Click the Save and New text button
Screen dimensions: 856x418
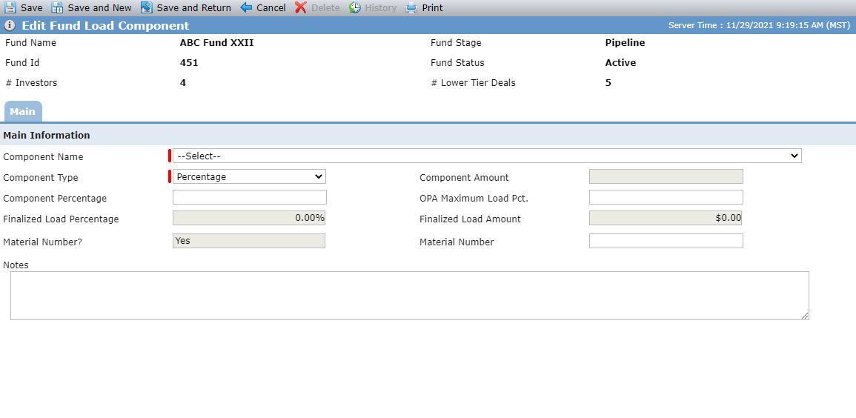click(x=99, y=8)
